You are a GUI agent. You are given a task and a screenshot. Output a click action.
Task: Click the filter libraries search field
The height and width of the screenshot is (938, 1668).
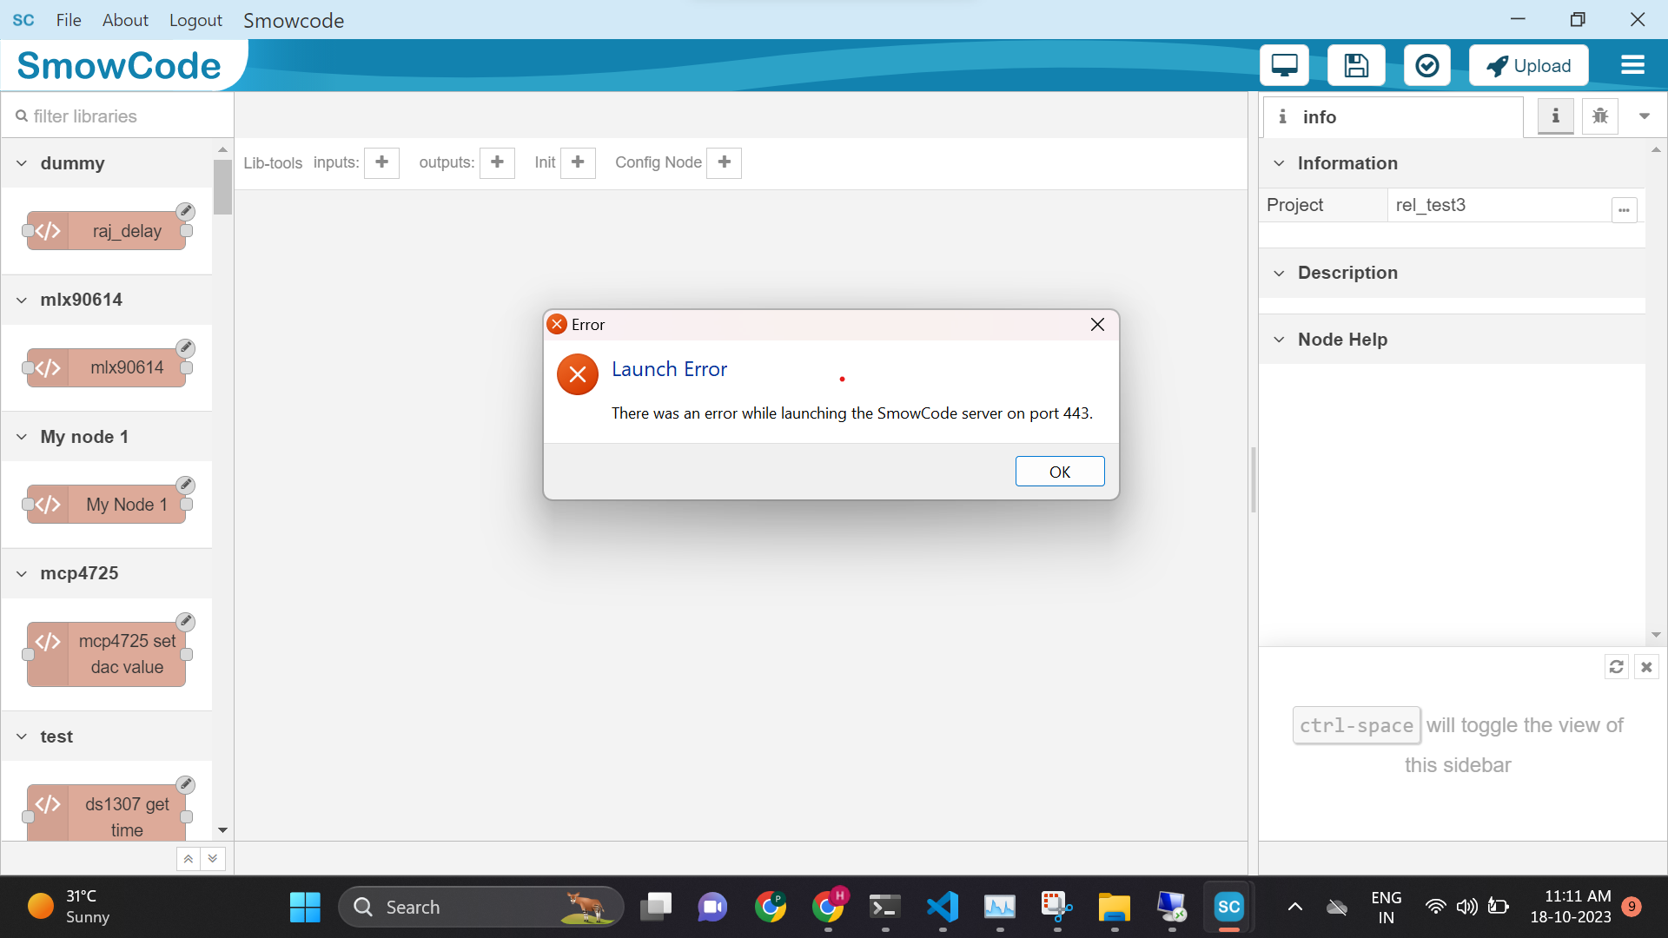pos(122,116)
